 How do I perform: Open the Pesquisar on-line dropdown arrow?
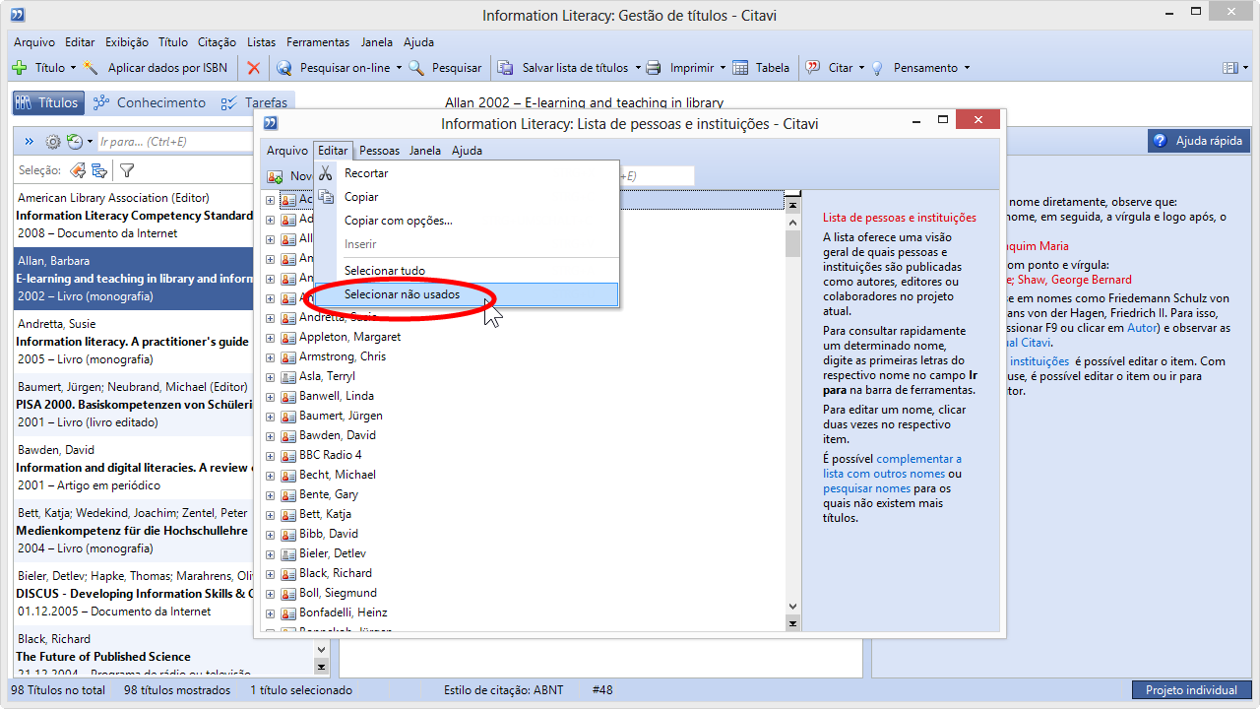(x=399, y=68)
